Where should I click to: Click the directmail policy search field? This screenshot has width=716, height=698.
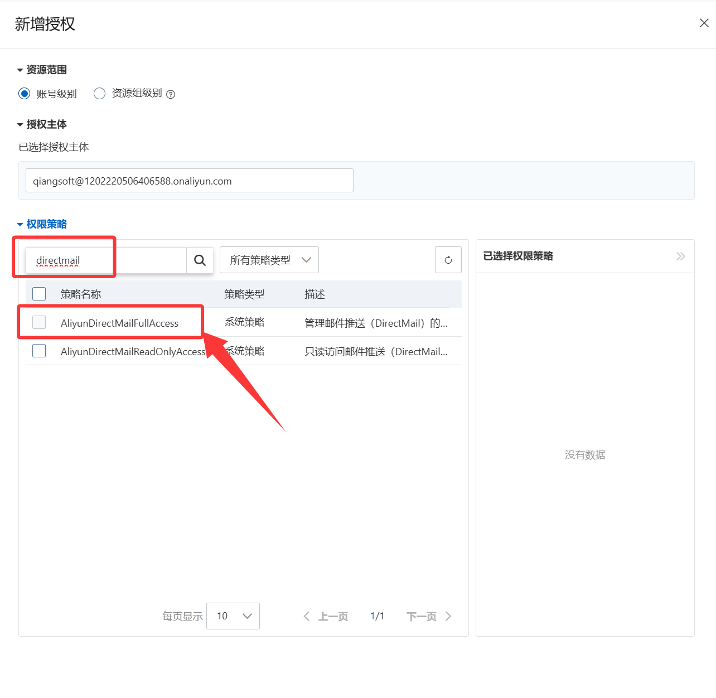(x=106, y=260)
